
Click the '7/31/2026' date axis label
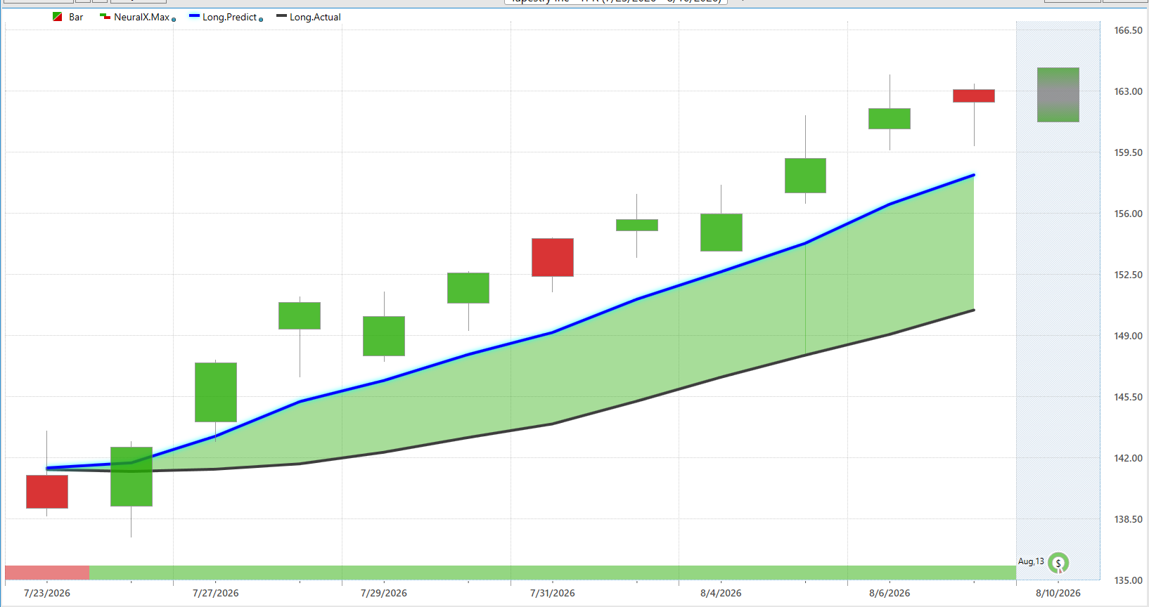553,593
